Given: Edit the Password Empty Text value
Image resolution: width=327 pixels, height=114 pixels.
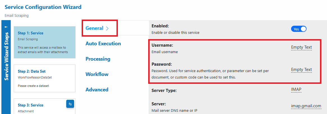Looking at the screenshot, I should click(x=301, y=70).
